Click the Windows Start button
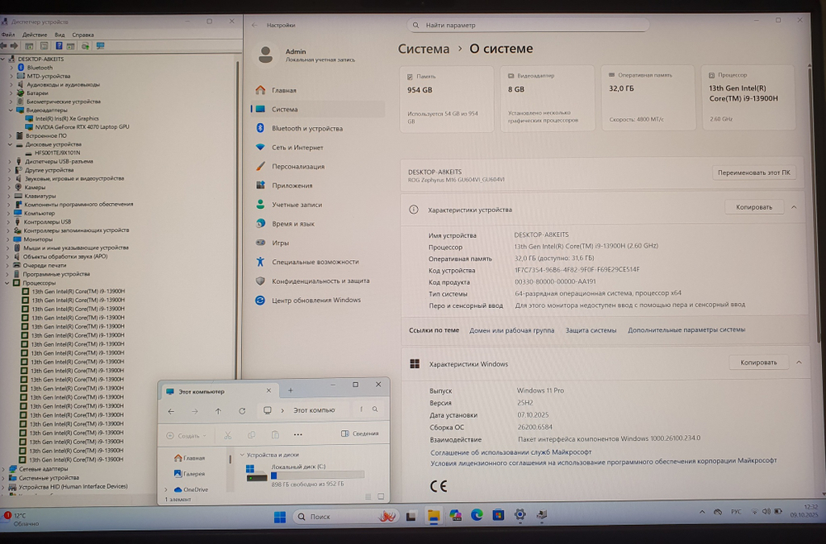Viewport: 826px width, 544px height. [279, 517]
